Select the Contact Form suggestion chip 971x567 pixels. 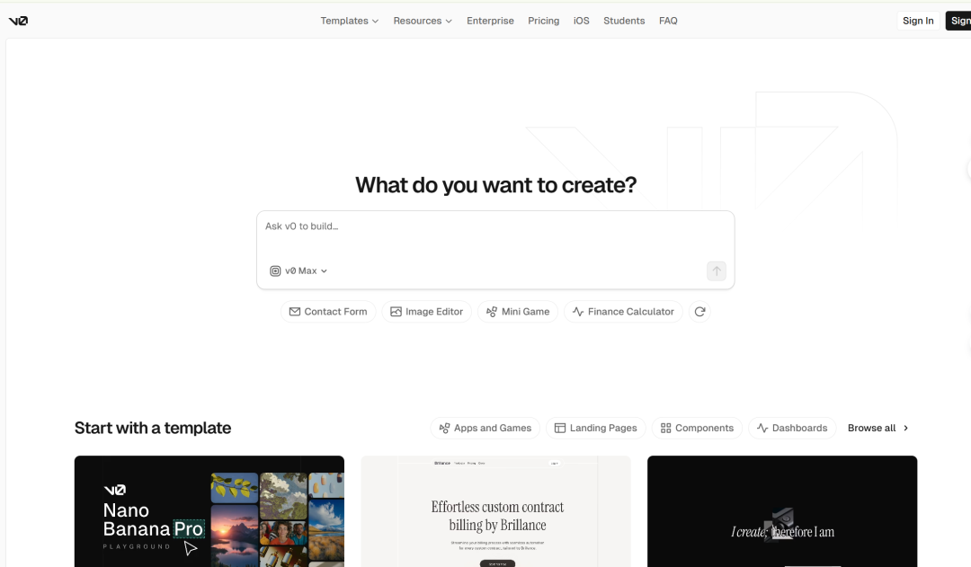tap(327, 312)
